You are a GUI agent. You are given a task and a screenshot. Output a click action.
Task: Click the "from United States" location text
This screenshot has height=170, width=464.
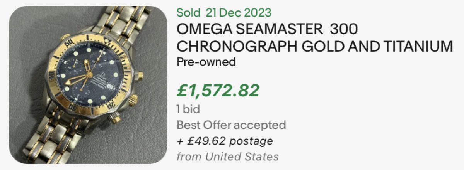tap(227, 157)
